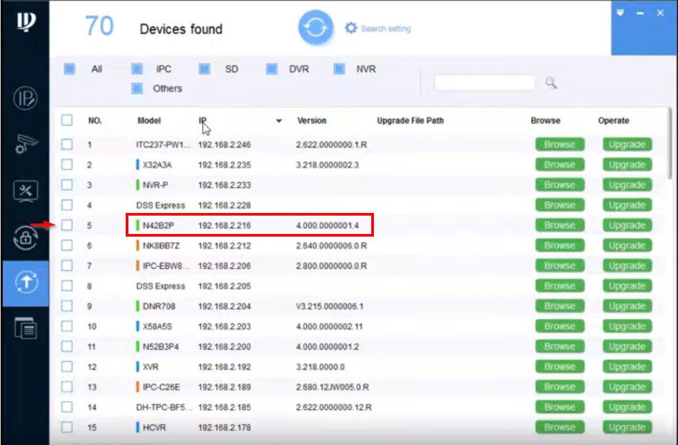
Task: Upgrade device DNR708
Action: (627, 306)
